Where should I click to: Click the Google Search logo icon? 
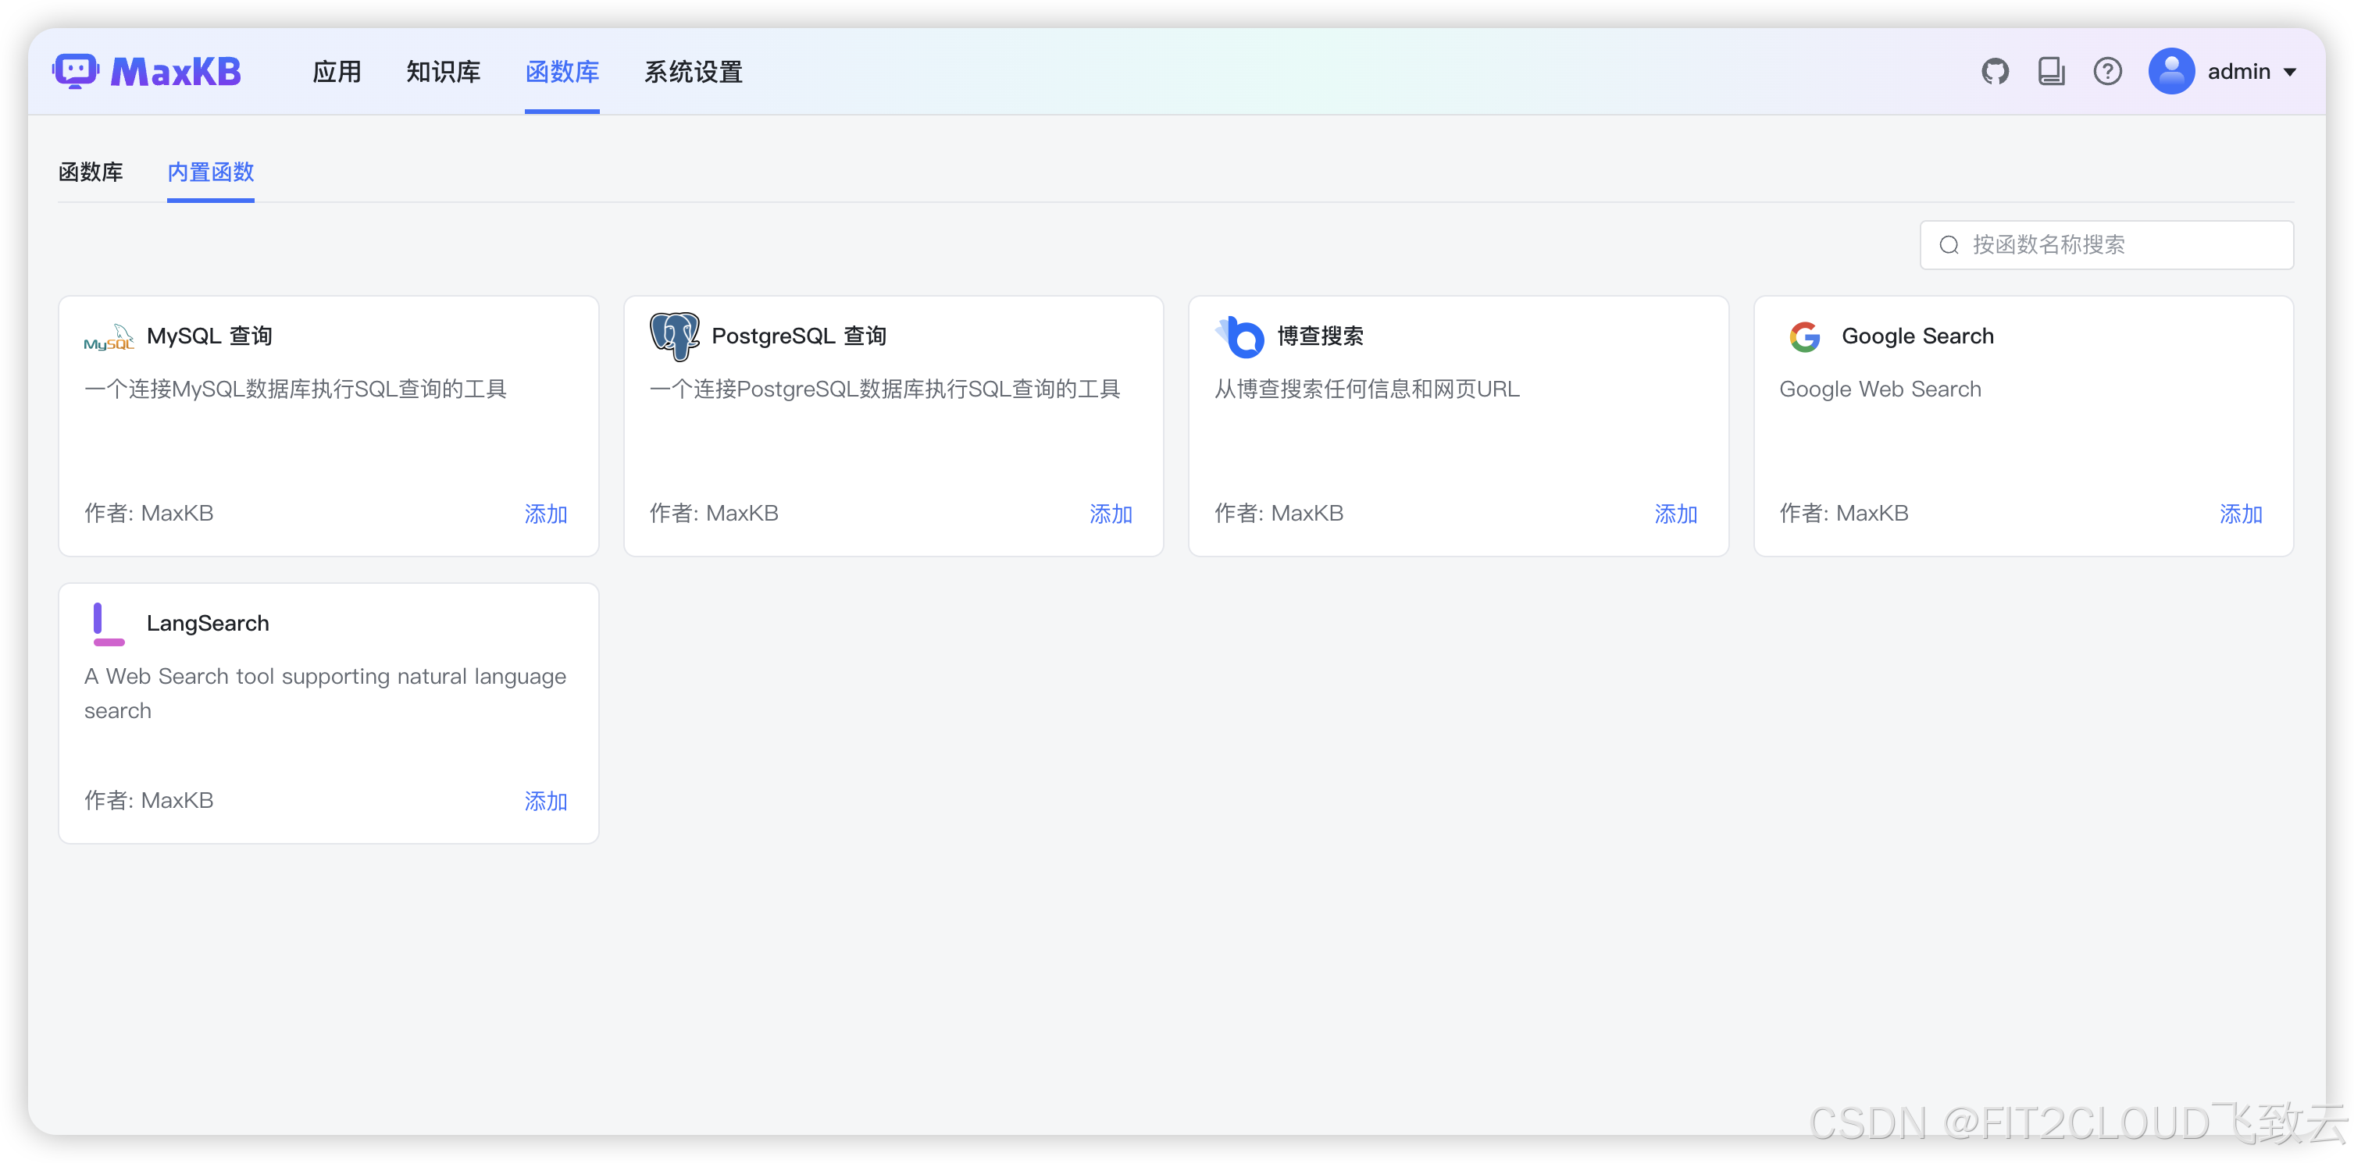[1805, 337]
